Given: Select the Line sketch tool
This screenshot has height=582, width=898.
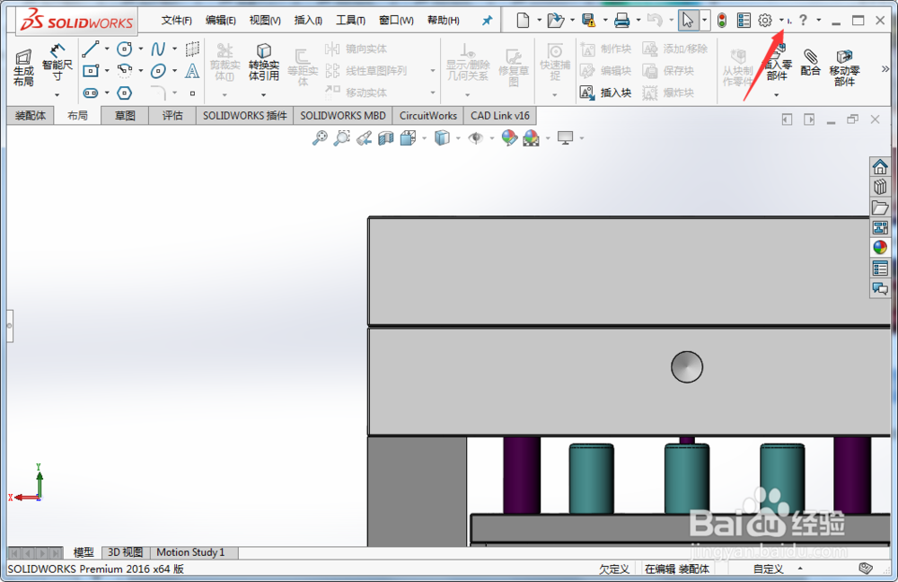Looking at the screenshot, I should [91, 49].
